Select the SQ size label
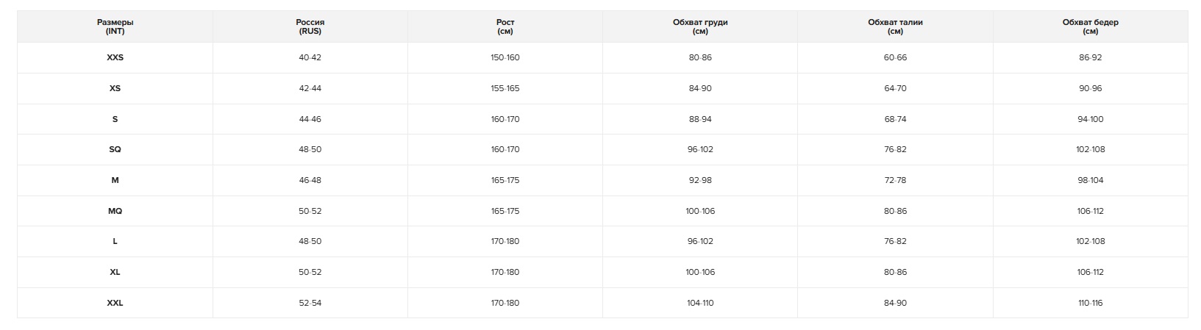Viewport: 1201px width, 330px height. tap(115, 149)
